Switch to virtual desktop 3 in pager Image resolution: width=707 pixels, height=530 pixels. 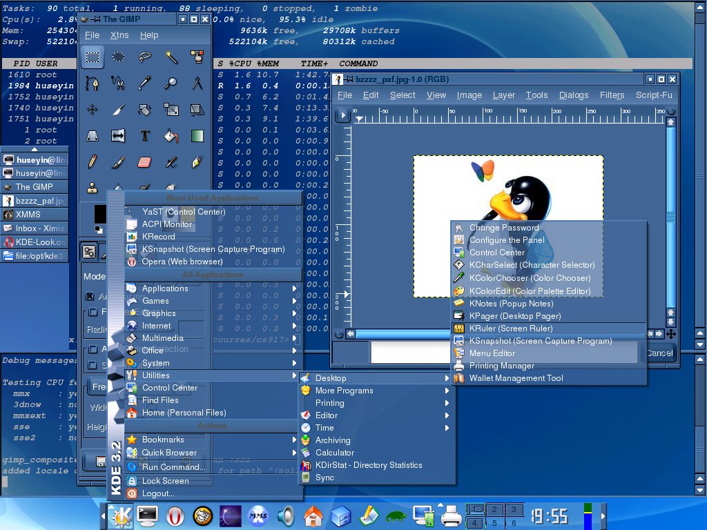tap(514, 509)
